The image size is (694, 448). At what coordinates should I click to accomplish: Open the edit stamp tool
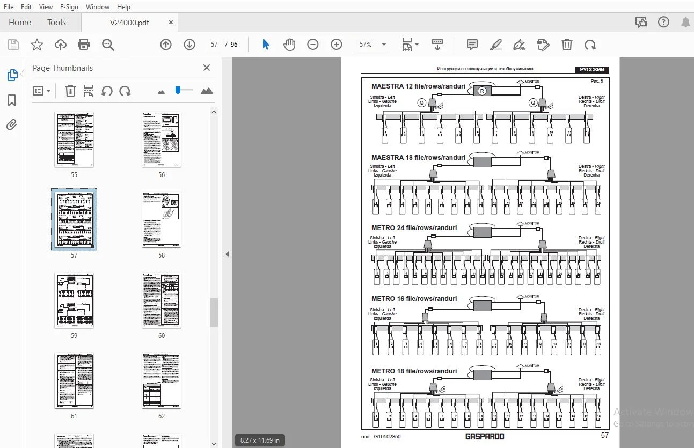point(543,45)
